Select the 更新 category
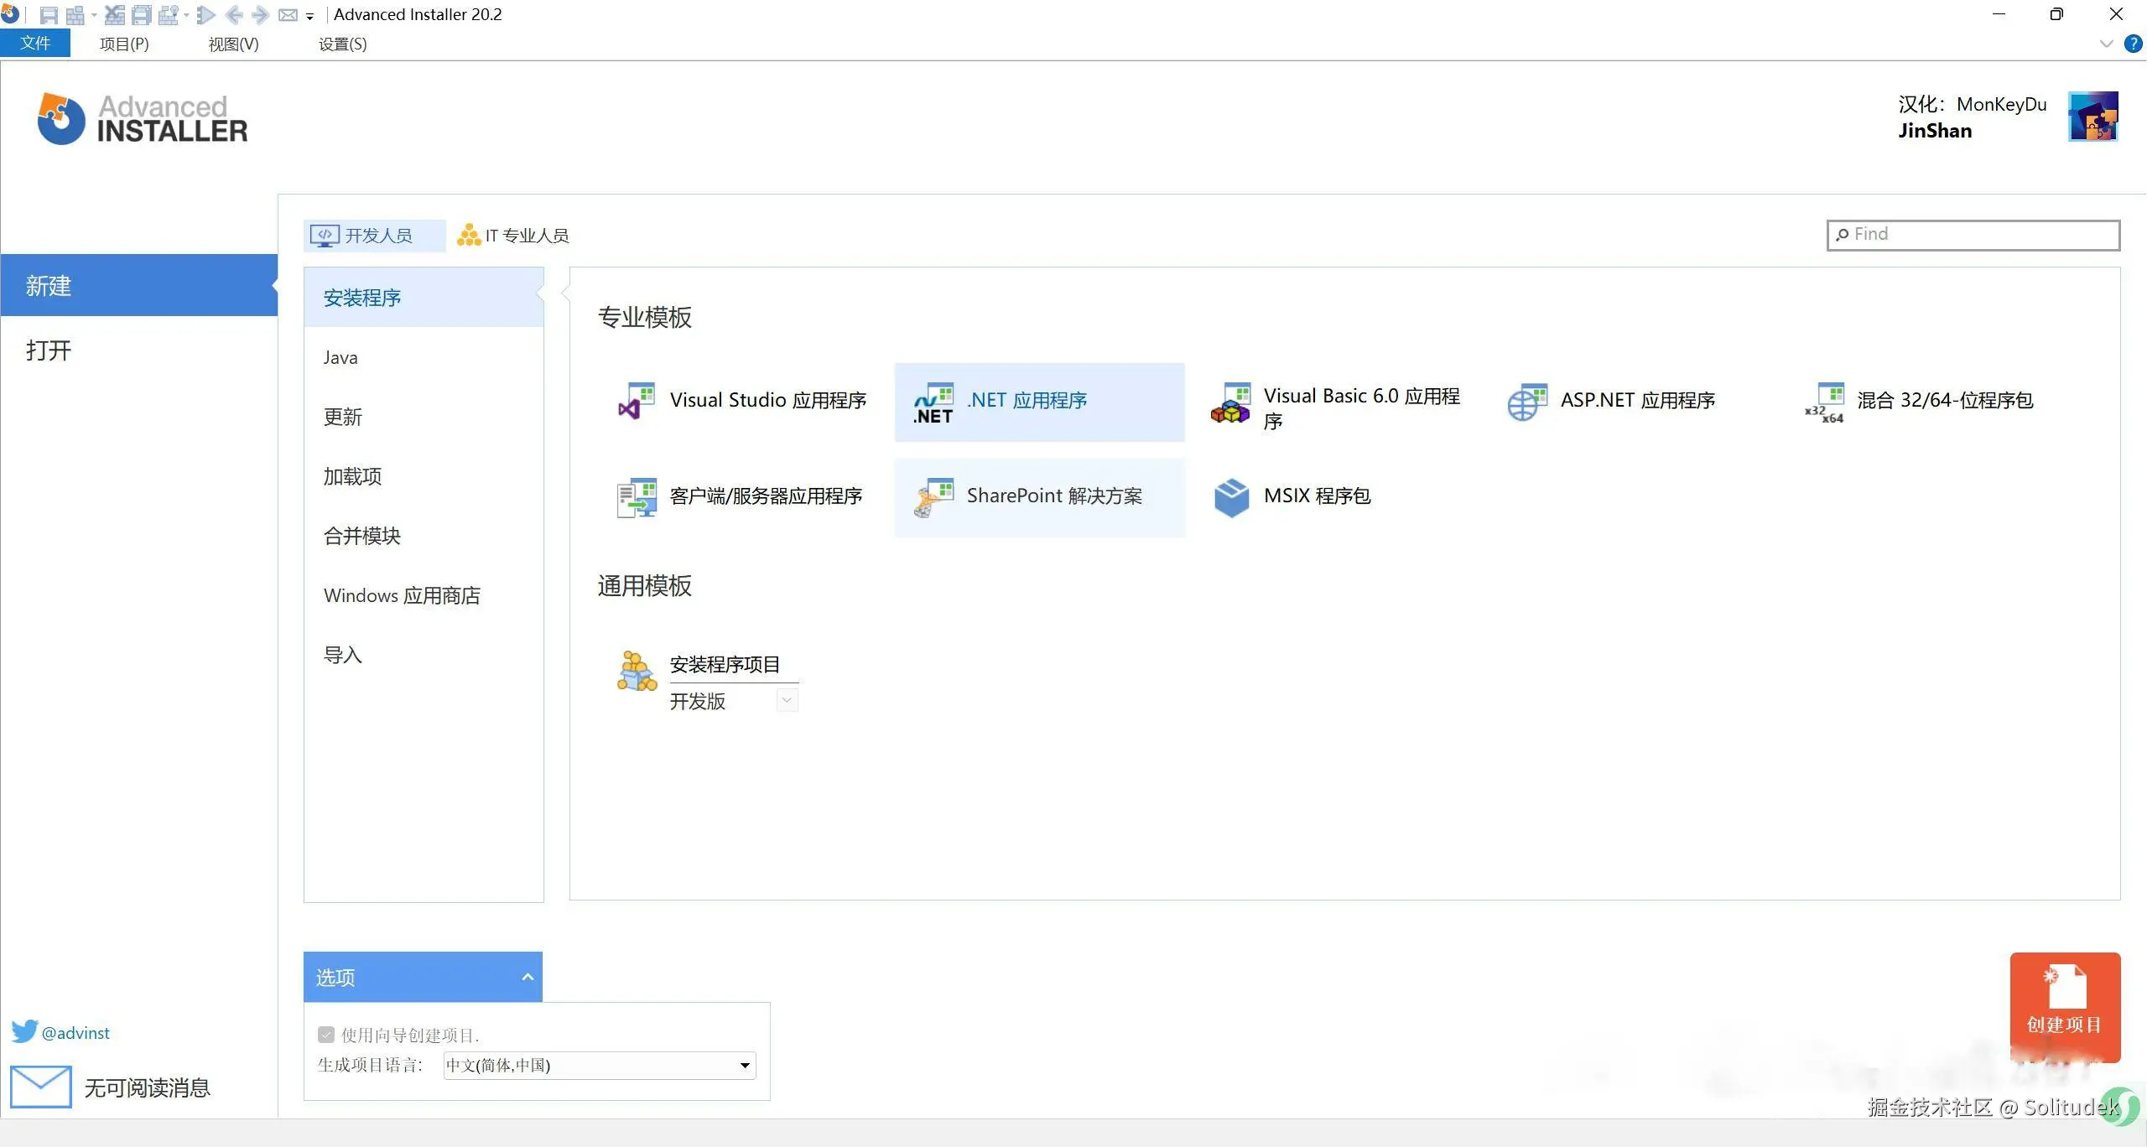The height and width of the screenshot is (1147, 2147). point(424,417)
